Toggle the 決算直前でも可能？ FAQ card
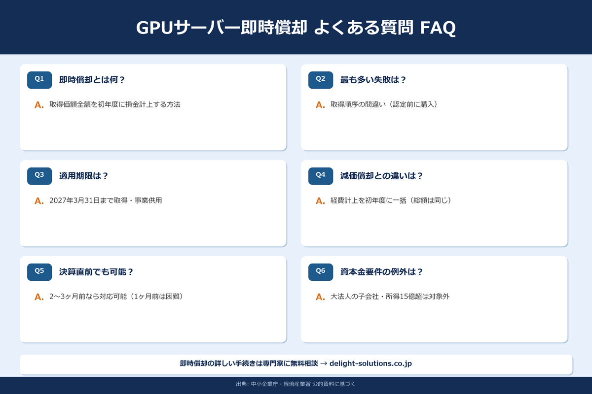 coord(153,299)
